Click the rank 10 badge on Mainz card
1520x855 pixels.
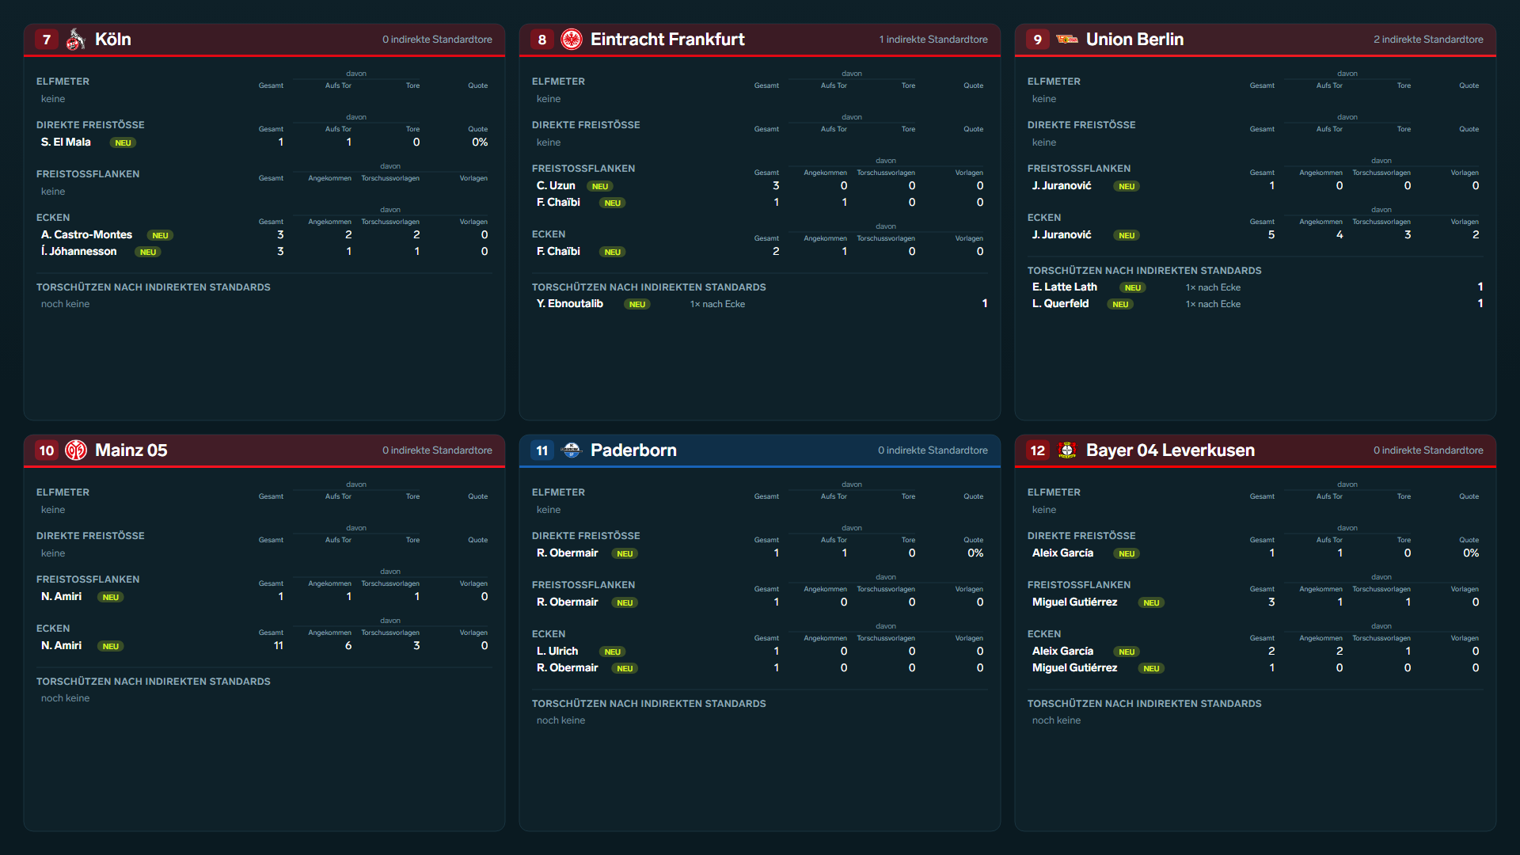pos(47,450)
